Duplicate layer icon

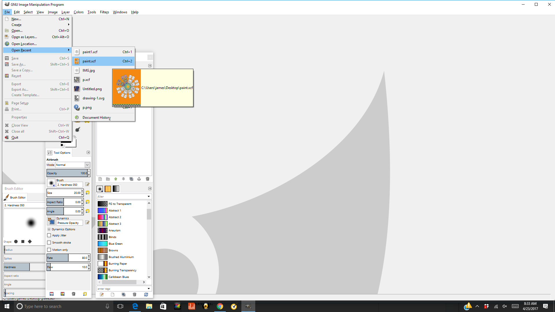131,179
